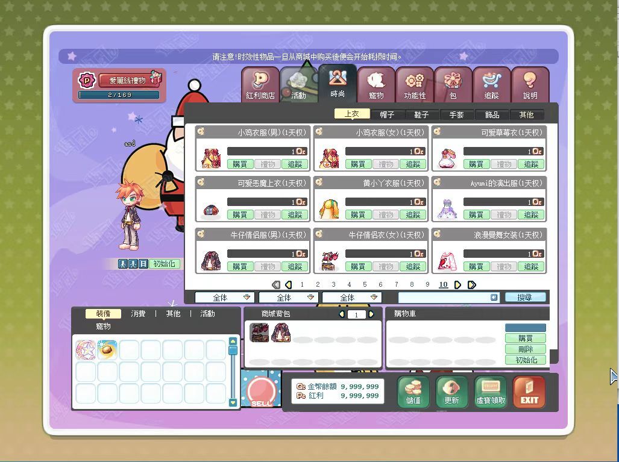Viewport: 619px width, 462px height.
Task: Buy the 可愛草莓衣 outfit with 購買
Action: [x=476, y=164]
